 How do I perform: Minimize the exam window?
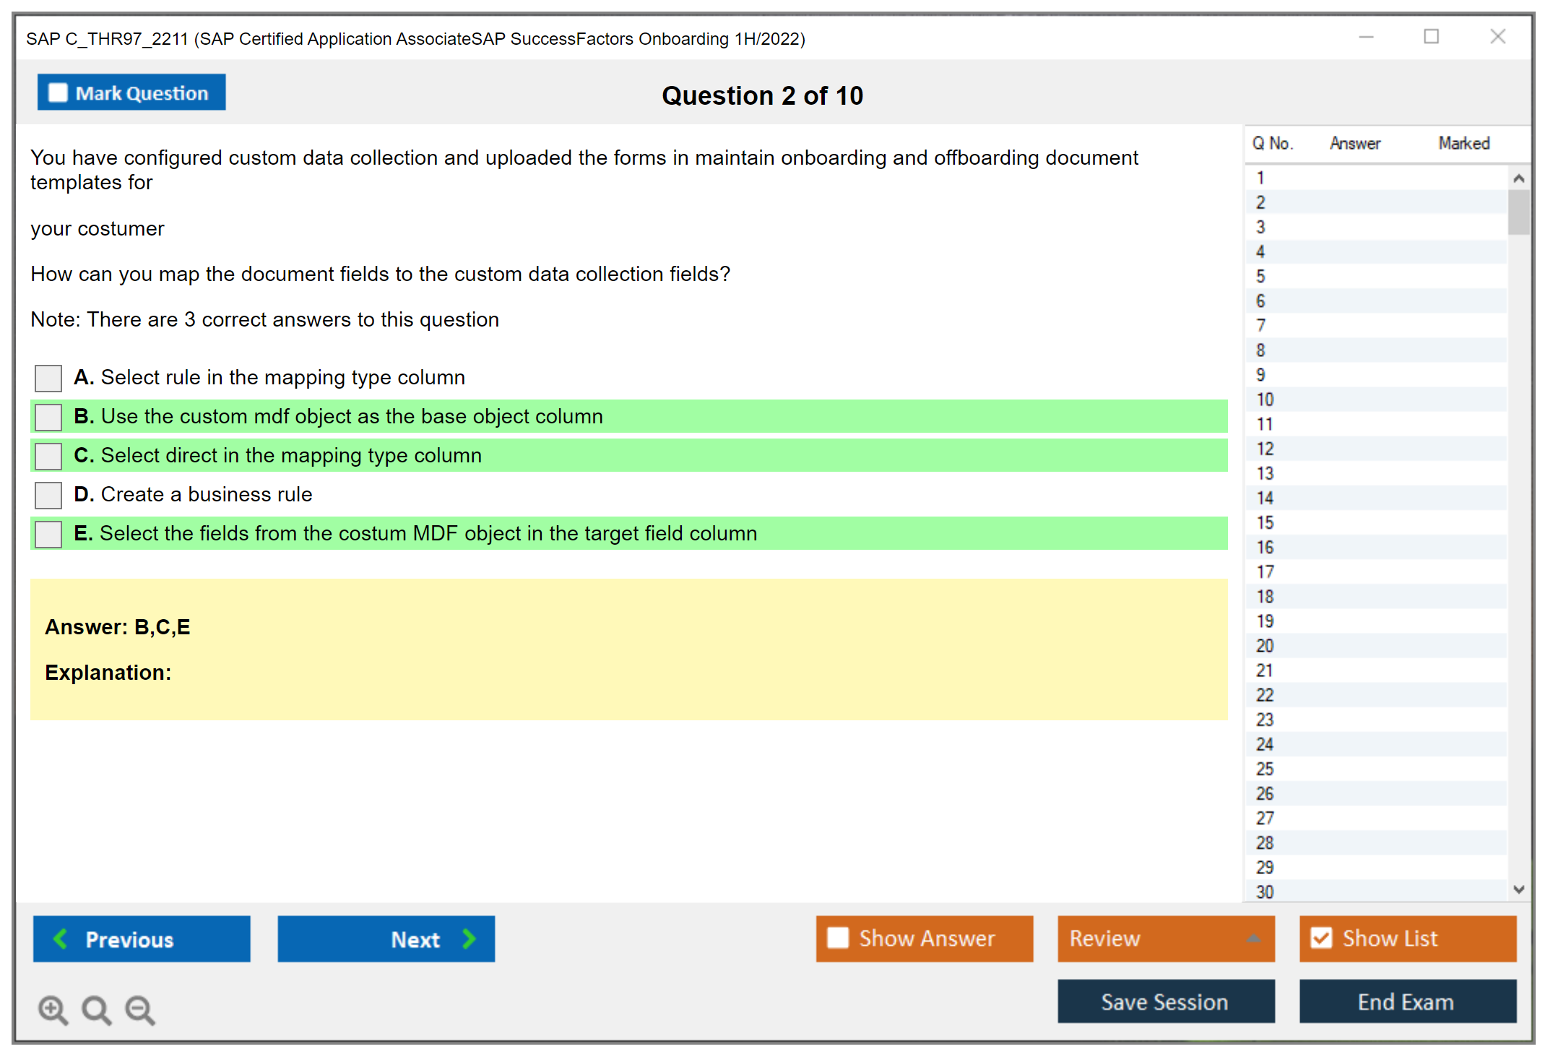[x=1366, y=37]
